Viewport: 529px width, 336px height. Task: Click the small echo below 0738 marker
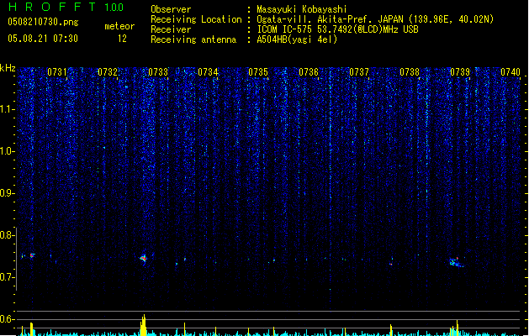coord(391,264)
